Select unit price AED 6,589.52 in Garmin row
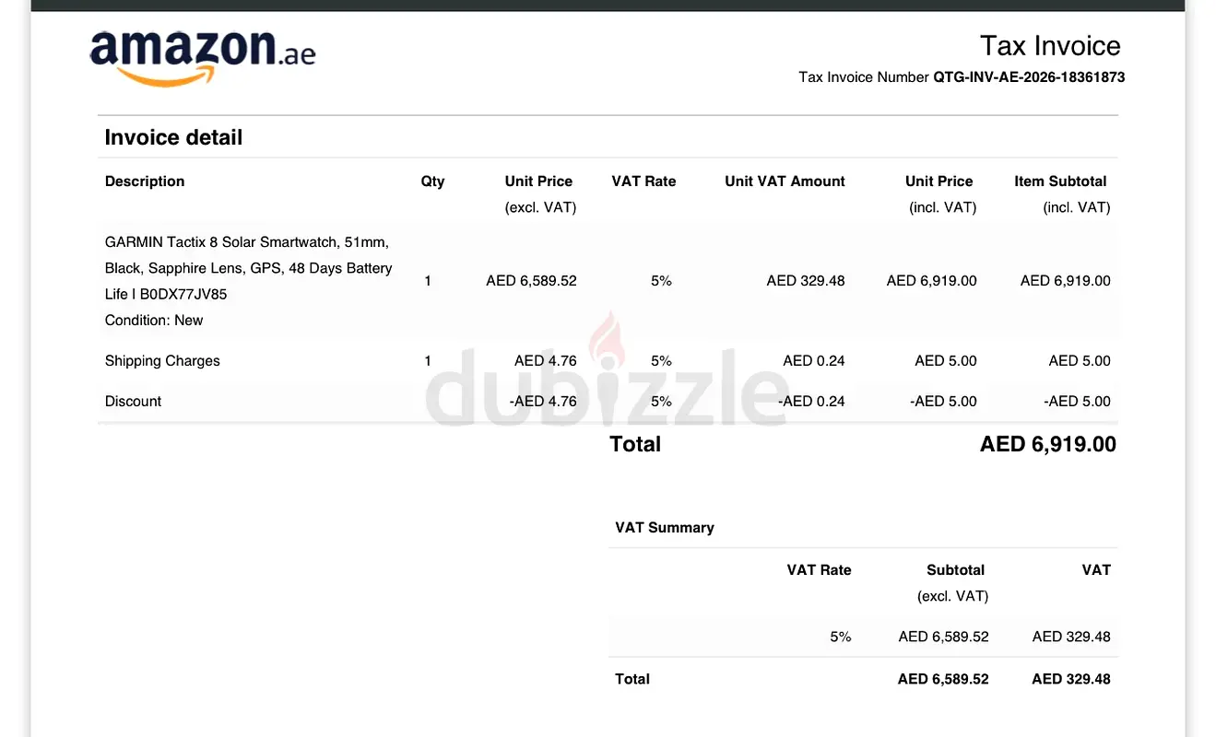The height and width of the screenshot is (737, 1216). [531, 281]
